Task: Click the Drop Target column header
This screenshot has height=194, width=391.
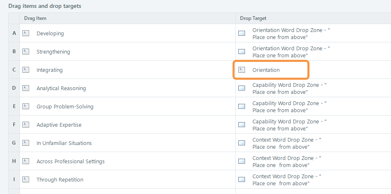Action: coord(253,18)
